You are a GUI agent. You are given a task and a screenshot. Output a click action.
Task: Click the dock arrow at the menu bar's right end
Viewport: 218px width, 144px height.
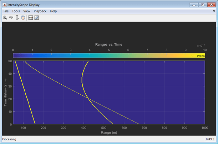(214, 11)
